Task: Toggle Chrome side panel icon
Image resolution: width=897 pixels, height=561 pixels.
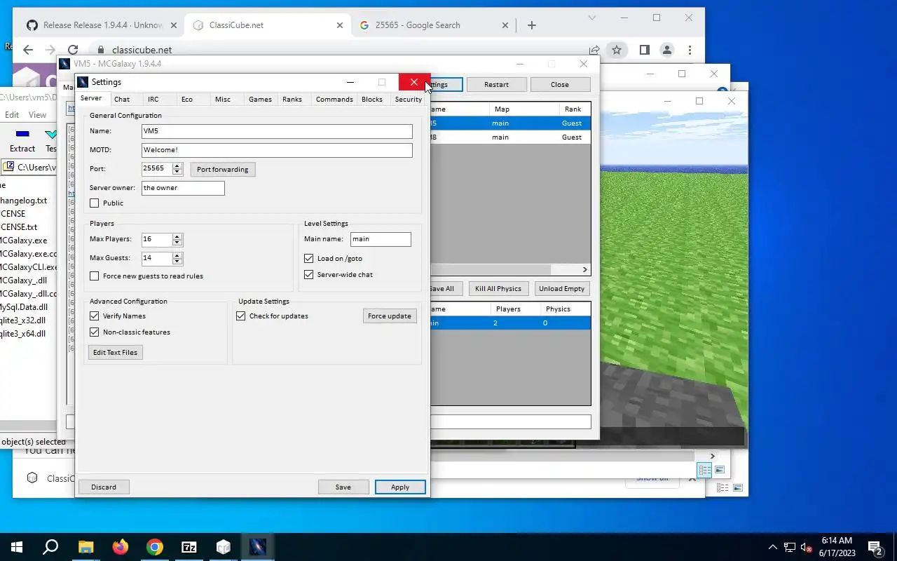Action: (x=644, y=50)
